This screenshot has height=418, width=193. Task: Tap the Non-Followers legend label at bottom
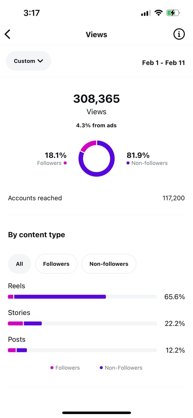[x=123, y=368]
